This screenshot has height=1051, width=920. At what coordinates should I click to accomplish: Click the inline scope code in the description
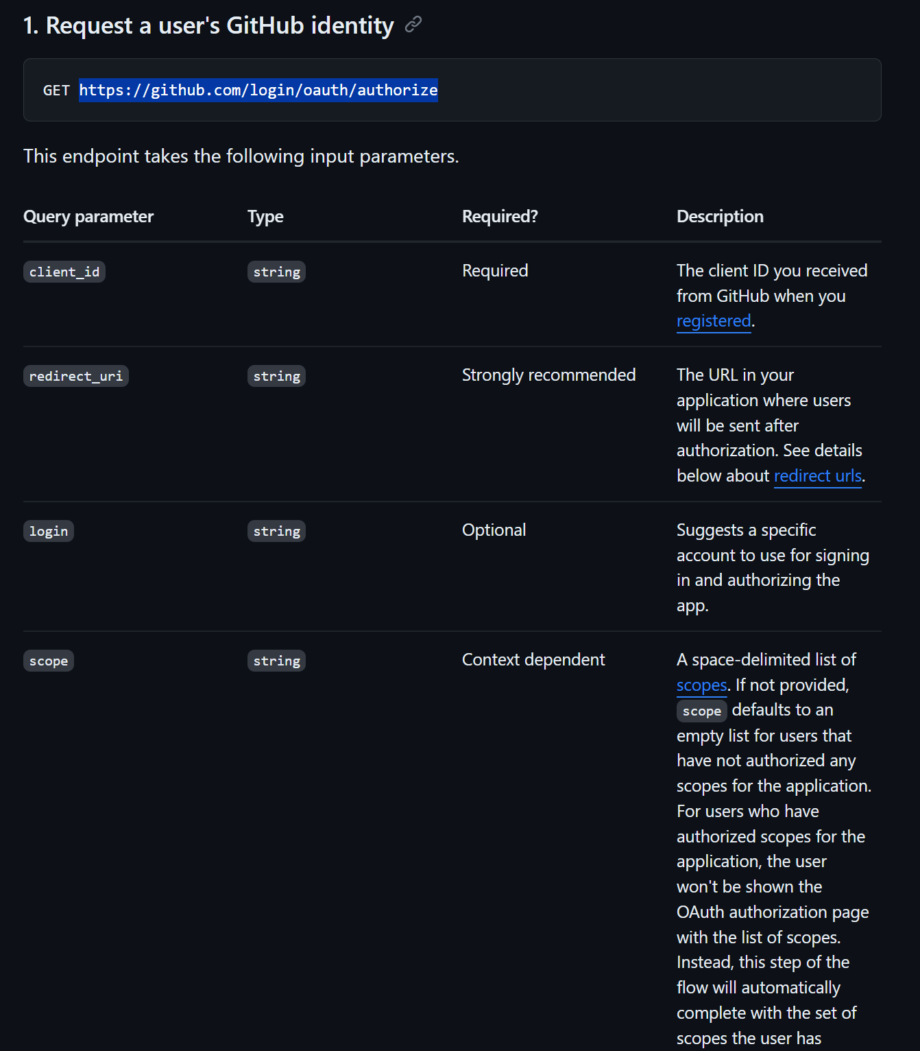pyautogui.click(x=701, y=711)
